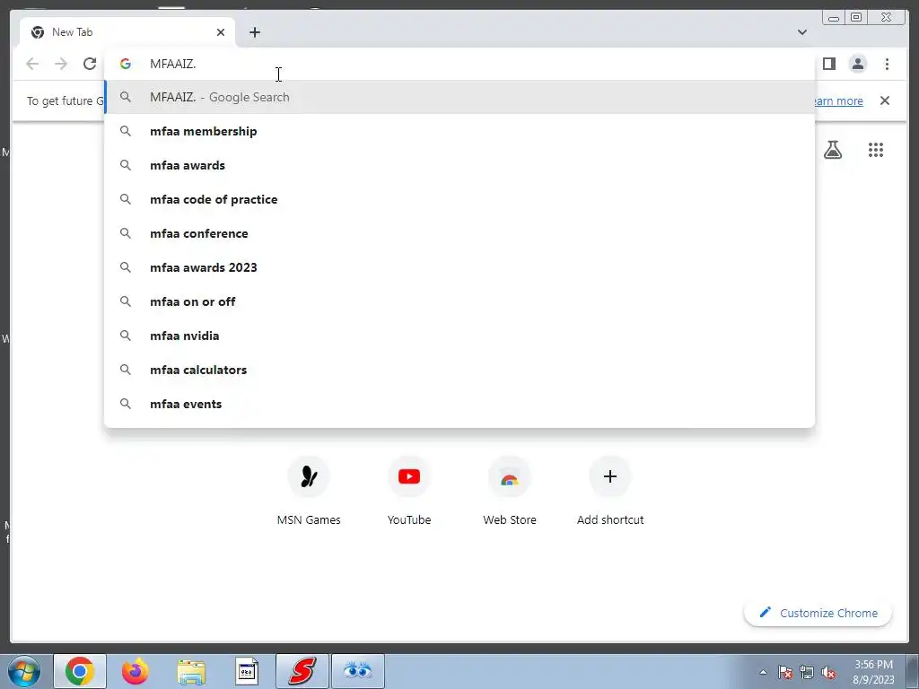
Task: Launch Firefox from the taskbar
Action: tap(136, 671)
